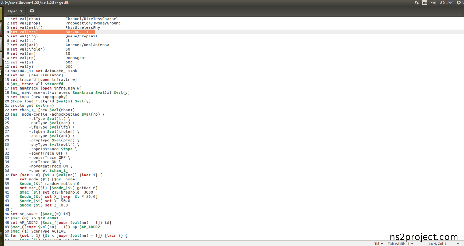Click the topmost partially visible launcher icon

click(x=1, y=13)
